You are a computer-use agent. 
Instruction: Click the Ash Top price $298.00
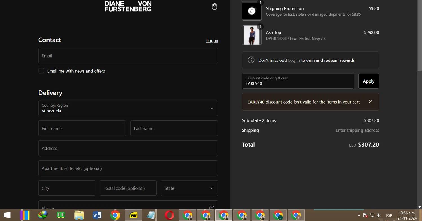coord(371,33)
